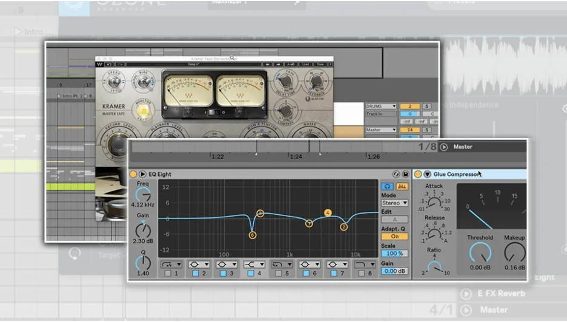Click the Glue Compressor Ratio knob
Viewport: 567px width, 322px height.
(434, 267)
